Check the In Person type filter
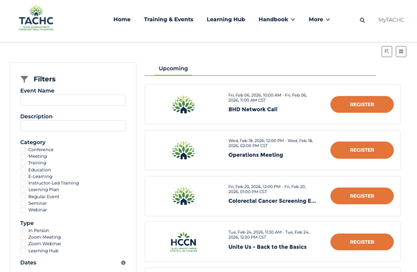The height and width of the screenshot is (272, 417). click(x=23, y=231)
